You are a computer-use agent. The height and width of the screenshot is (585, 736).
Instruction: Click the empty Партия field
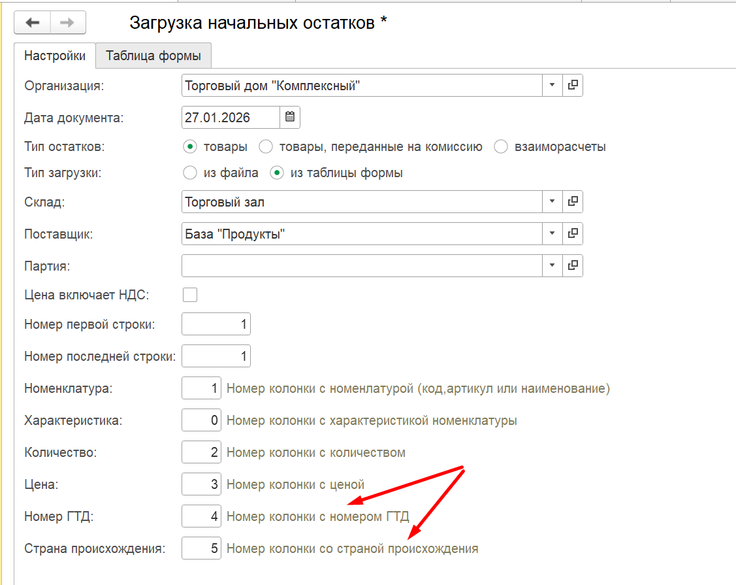point(362,265)
